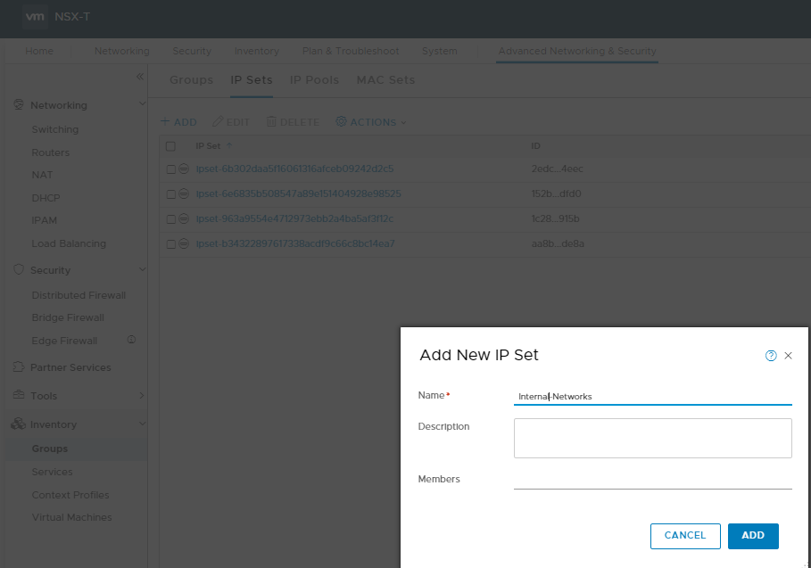
Task: Open the MAC Sets tab
Action: pos(385,80)
